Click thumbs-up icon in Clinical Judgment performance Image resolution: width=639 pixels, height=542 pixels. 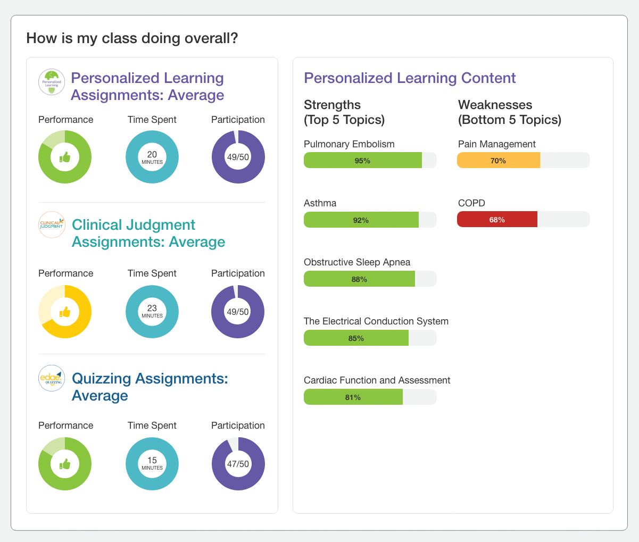tap(65, 312)
